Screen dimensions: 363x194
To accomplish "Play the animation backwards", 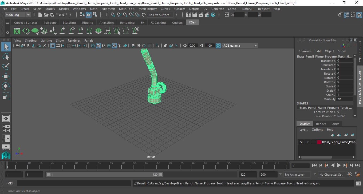I will (x=333, y=165).
